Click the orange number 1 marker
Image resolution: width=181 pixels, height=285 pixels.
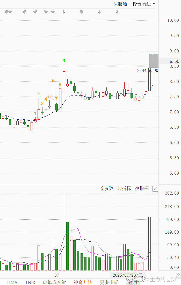click(x=35, y=113)
